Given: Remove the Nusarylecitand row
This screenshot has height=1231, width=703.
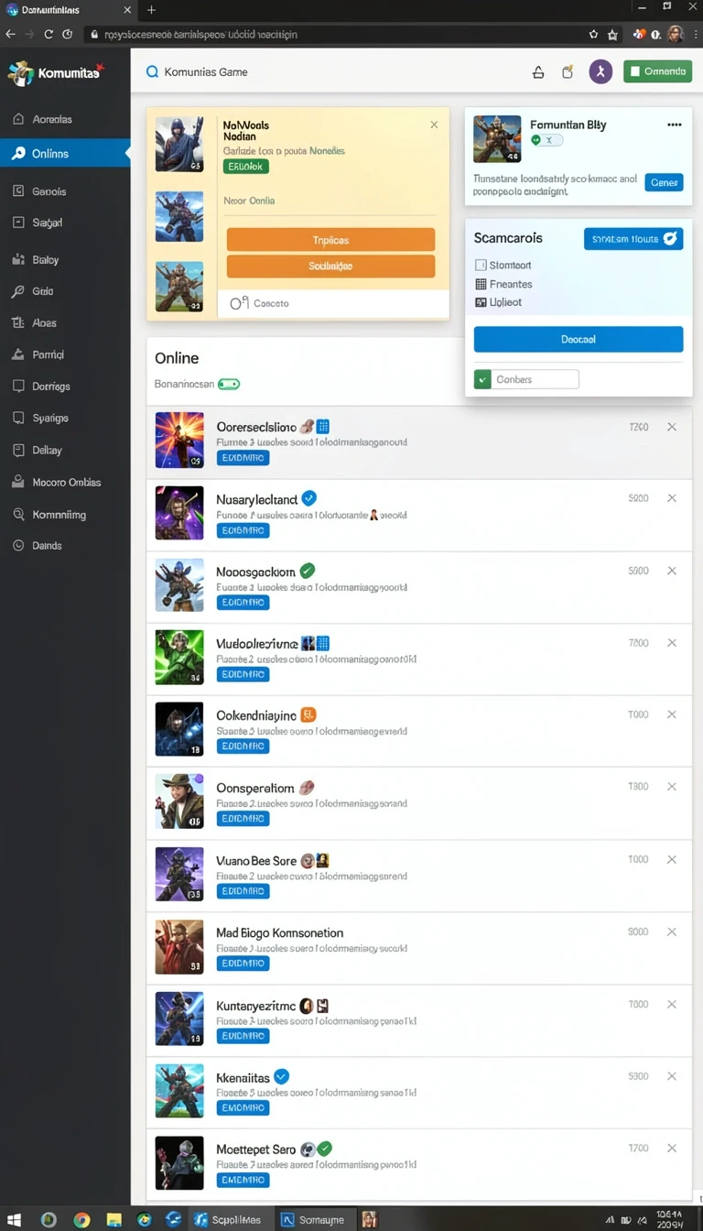Looking at the screenshot, I should coord(672,498).
